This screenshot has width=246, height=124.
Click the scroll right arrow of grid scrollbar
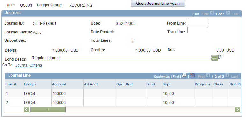tap(237, 109)
